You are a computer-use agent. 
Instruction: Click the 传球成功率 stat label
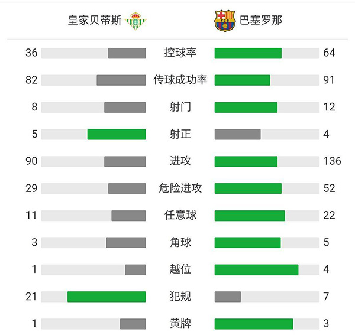pyautogui.click(x=180, y=80)
